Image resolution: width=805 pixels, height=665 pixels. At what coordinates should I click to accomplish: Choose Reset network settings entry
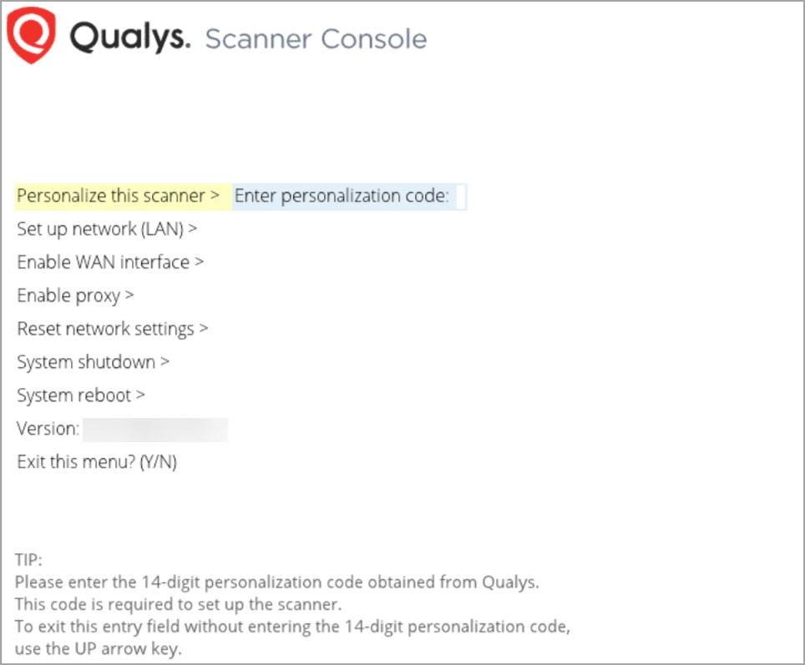[x=105, y=329]
